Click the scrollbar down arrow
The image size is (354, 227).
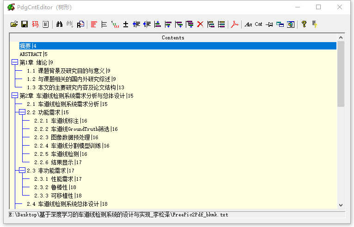(341, 205)
